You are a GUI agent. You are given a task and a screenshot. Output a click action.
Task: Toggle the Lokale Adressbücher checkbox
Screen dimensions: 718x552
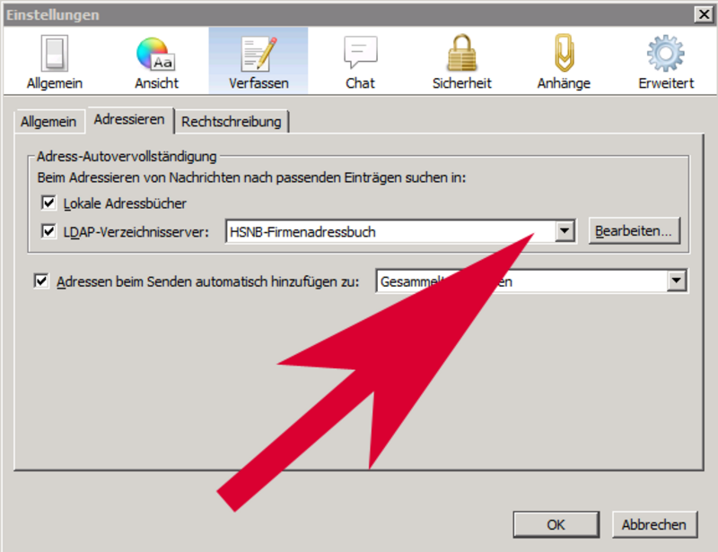(48, 203)
